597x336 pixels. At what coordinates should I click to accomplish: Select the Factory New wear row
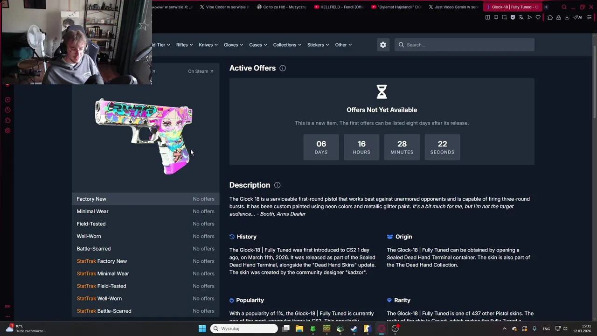(x=146, y=199)
